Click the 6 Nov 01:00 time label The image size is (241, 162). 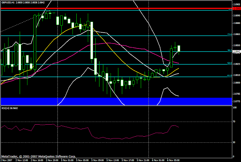[158, 160]
